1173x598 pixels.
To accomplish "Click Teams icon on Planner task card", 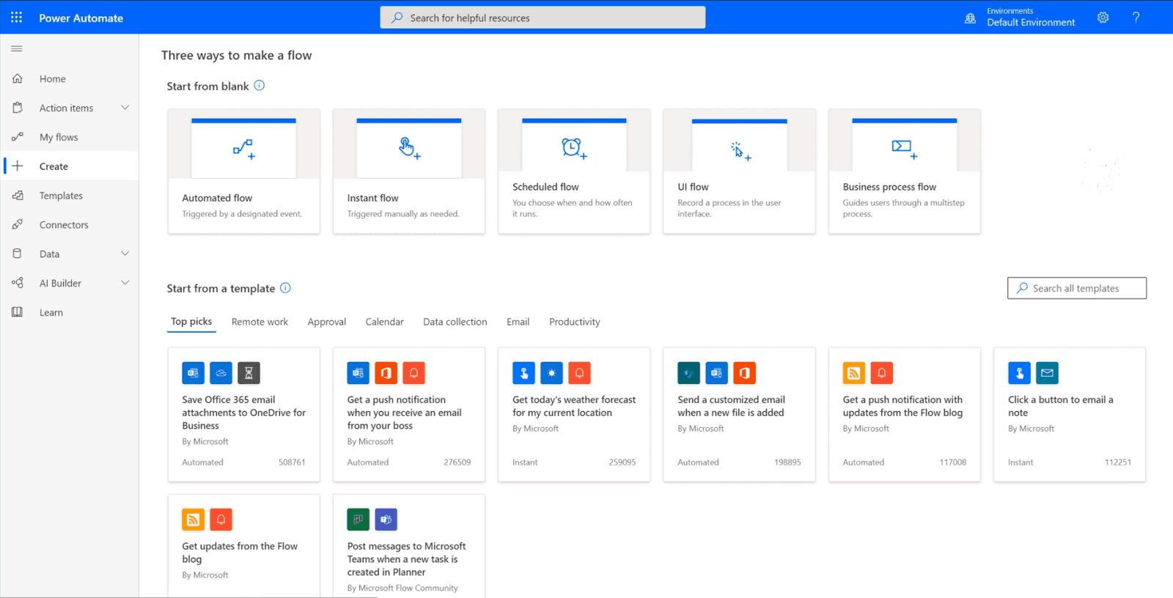I will 386,520.
